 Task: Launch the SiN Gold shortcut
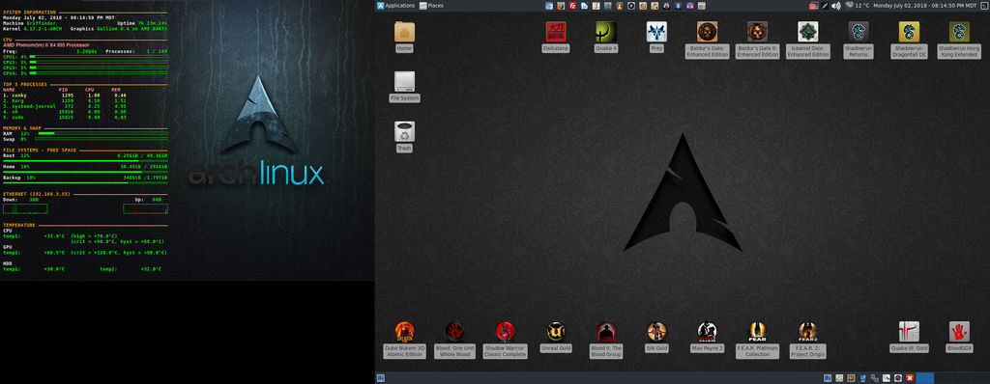click(656, 337)
